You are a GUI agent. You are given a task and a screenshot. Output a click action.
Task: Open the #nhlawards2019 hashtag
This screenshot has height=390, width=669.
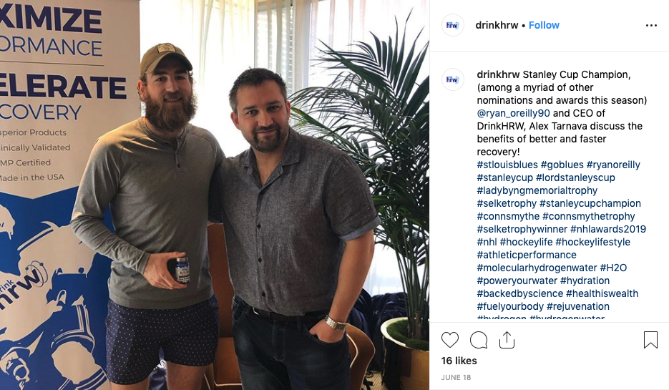click(608, 229)
